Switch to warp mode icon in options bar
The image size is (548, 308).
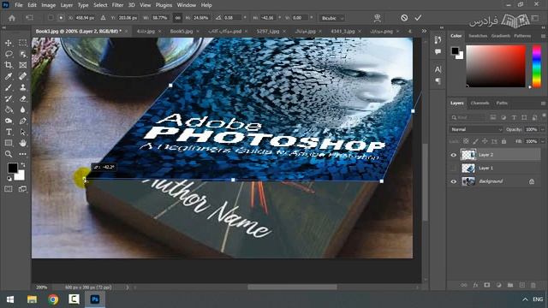pyautogui.click(x=377, y=18)
